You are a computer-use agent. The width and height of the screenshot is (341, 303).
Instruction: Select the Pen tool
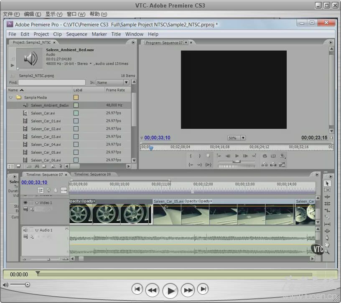[327, 237]
